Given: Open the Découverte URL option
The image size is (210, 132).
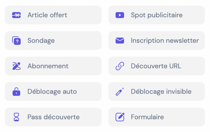Looking at the screenshot, I should coord(157,66).
